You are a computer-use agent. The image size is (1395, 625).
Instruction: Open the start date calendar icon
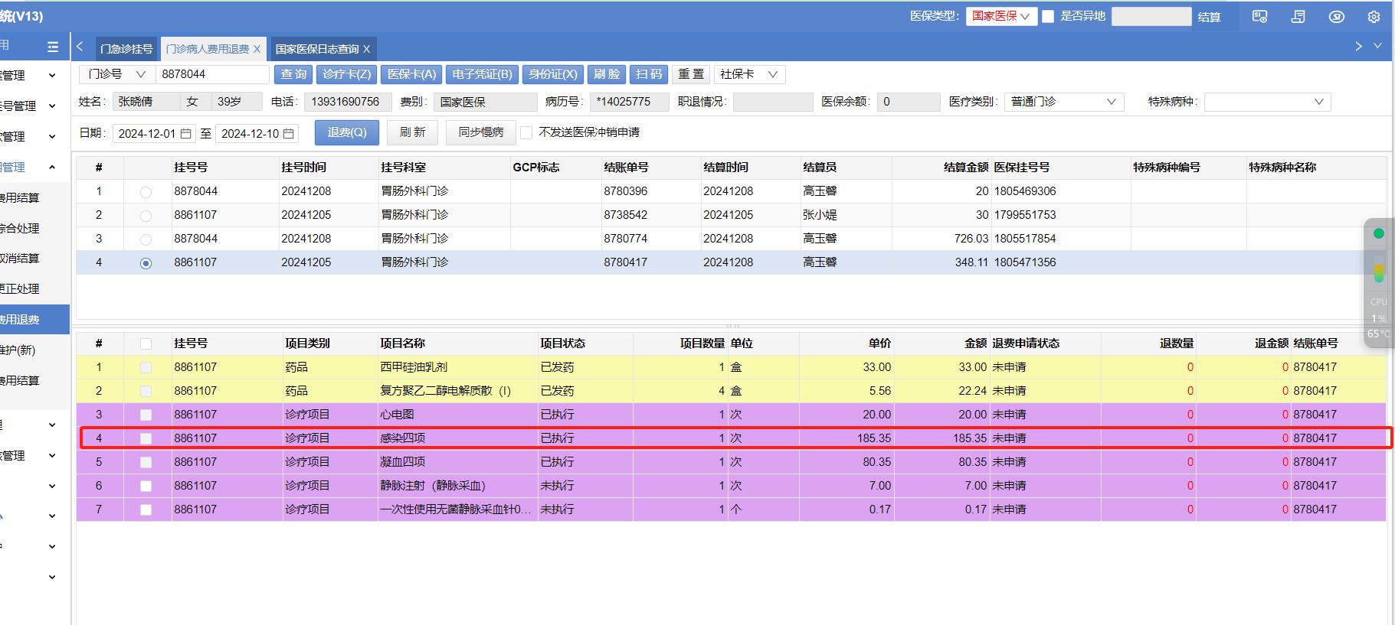coord(185,133)
